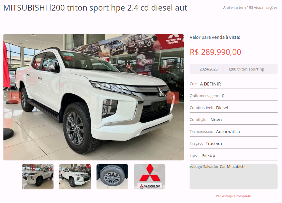Select the Salvador Car Mitsubishi logo thumbnail
The height and width of the screenshot is (203, 282).
pos(149,176)
